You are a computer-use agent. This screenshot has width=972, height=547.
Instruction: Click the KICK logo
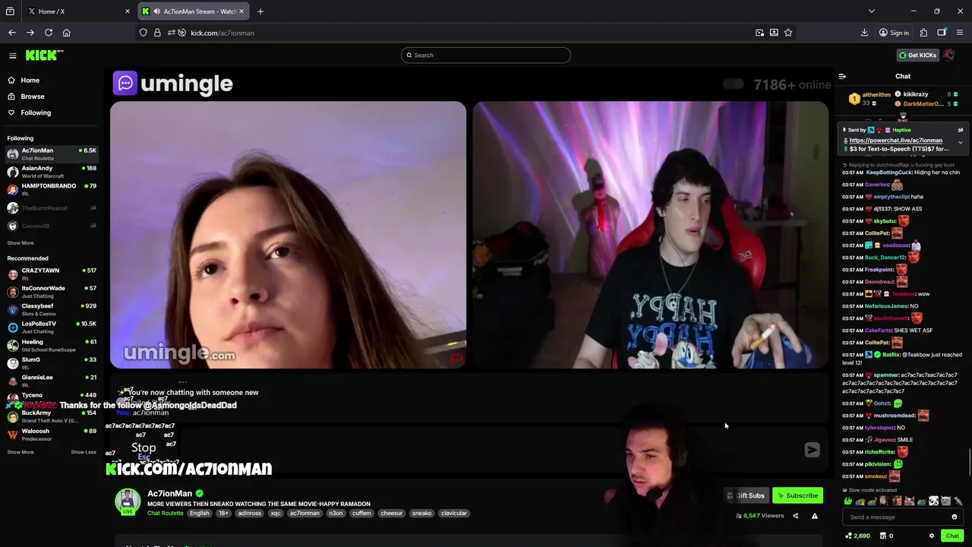pos(44,55)
